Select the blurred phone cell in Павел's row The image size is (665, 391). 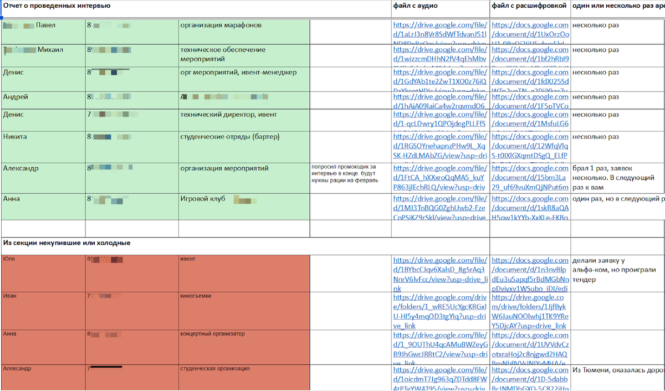coord(131,32)
